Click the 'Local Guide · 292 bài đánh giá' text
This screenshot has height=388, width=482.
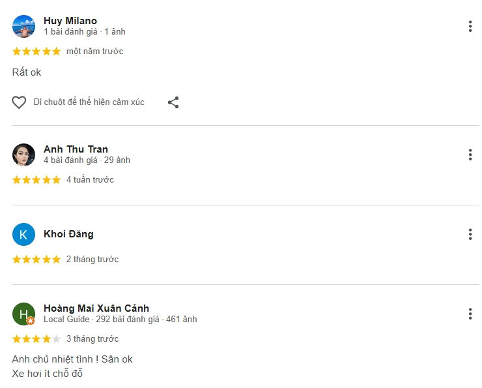(x=102, y=320)
